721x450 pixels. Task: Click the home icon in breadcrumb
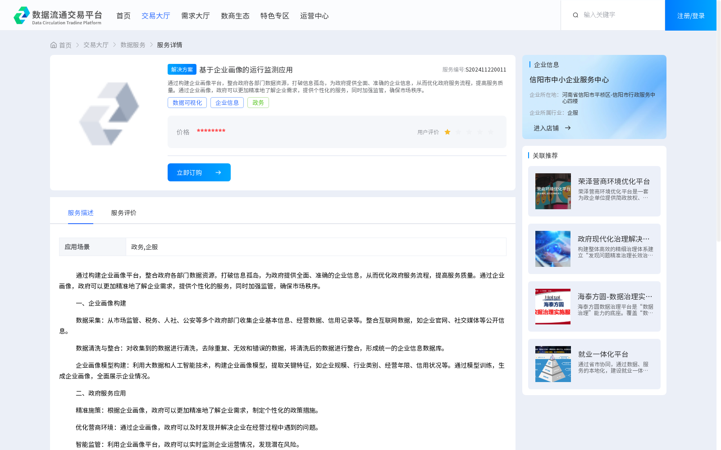pos(54,45)
